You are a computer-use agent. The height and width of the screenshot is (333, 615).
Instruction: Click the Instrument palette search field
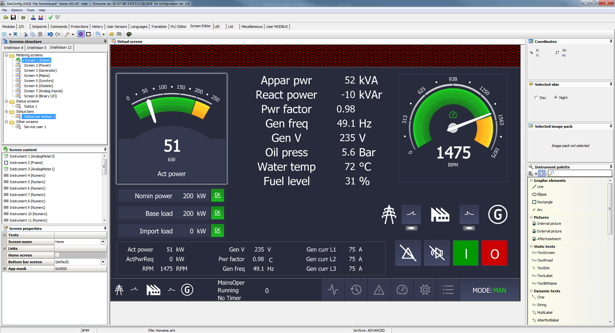pyautogui.click(x=582, y=173)
